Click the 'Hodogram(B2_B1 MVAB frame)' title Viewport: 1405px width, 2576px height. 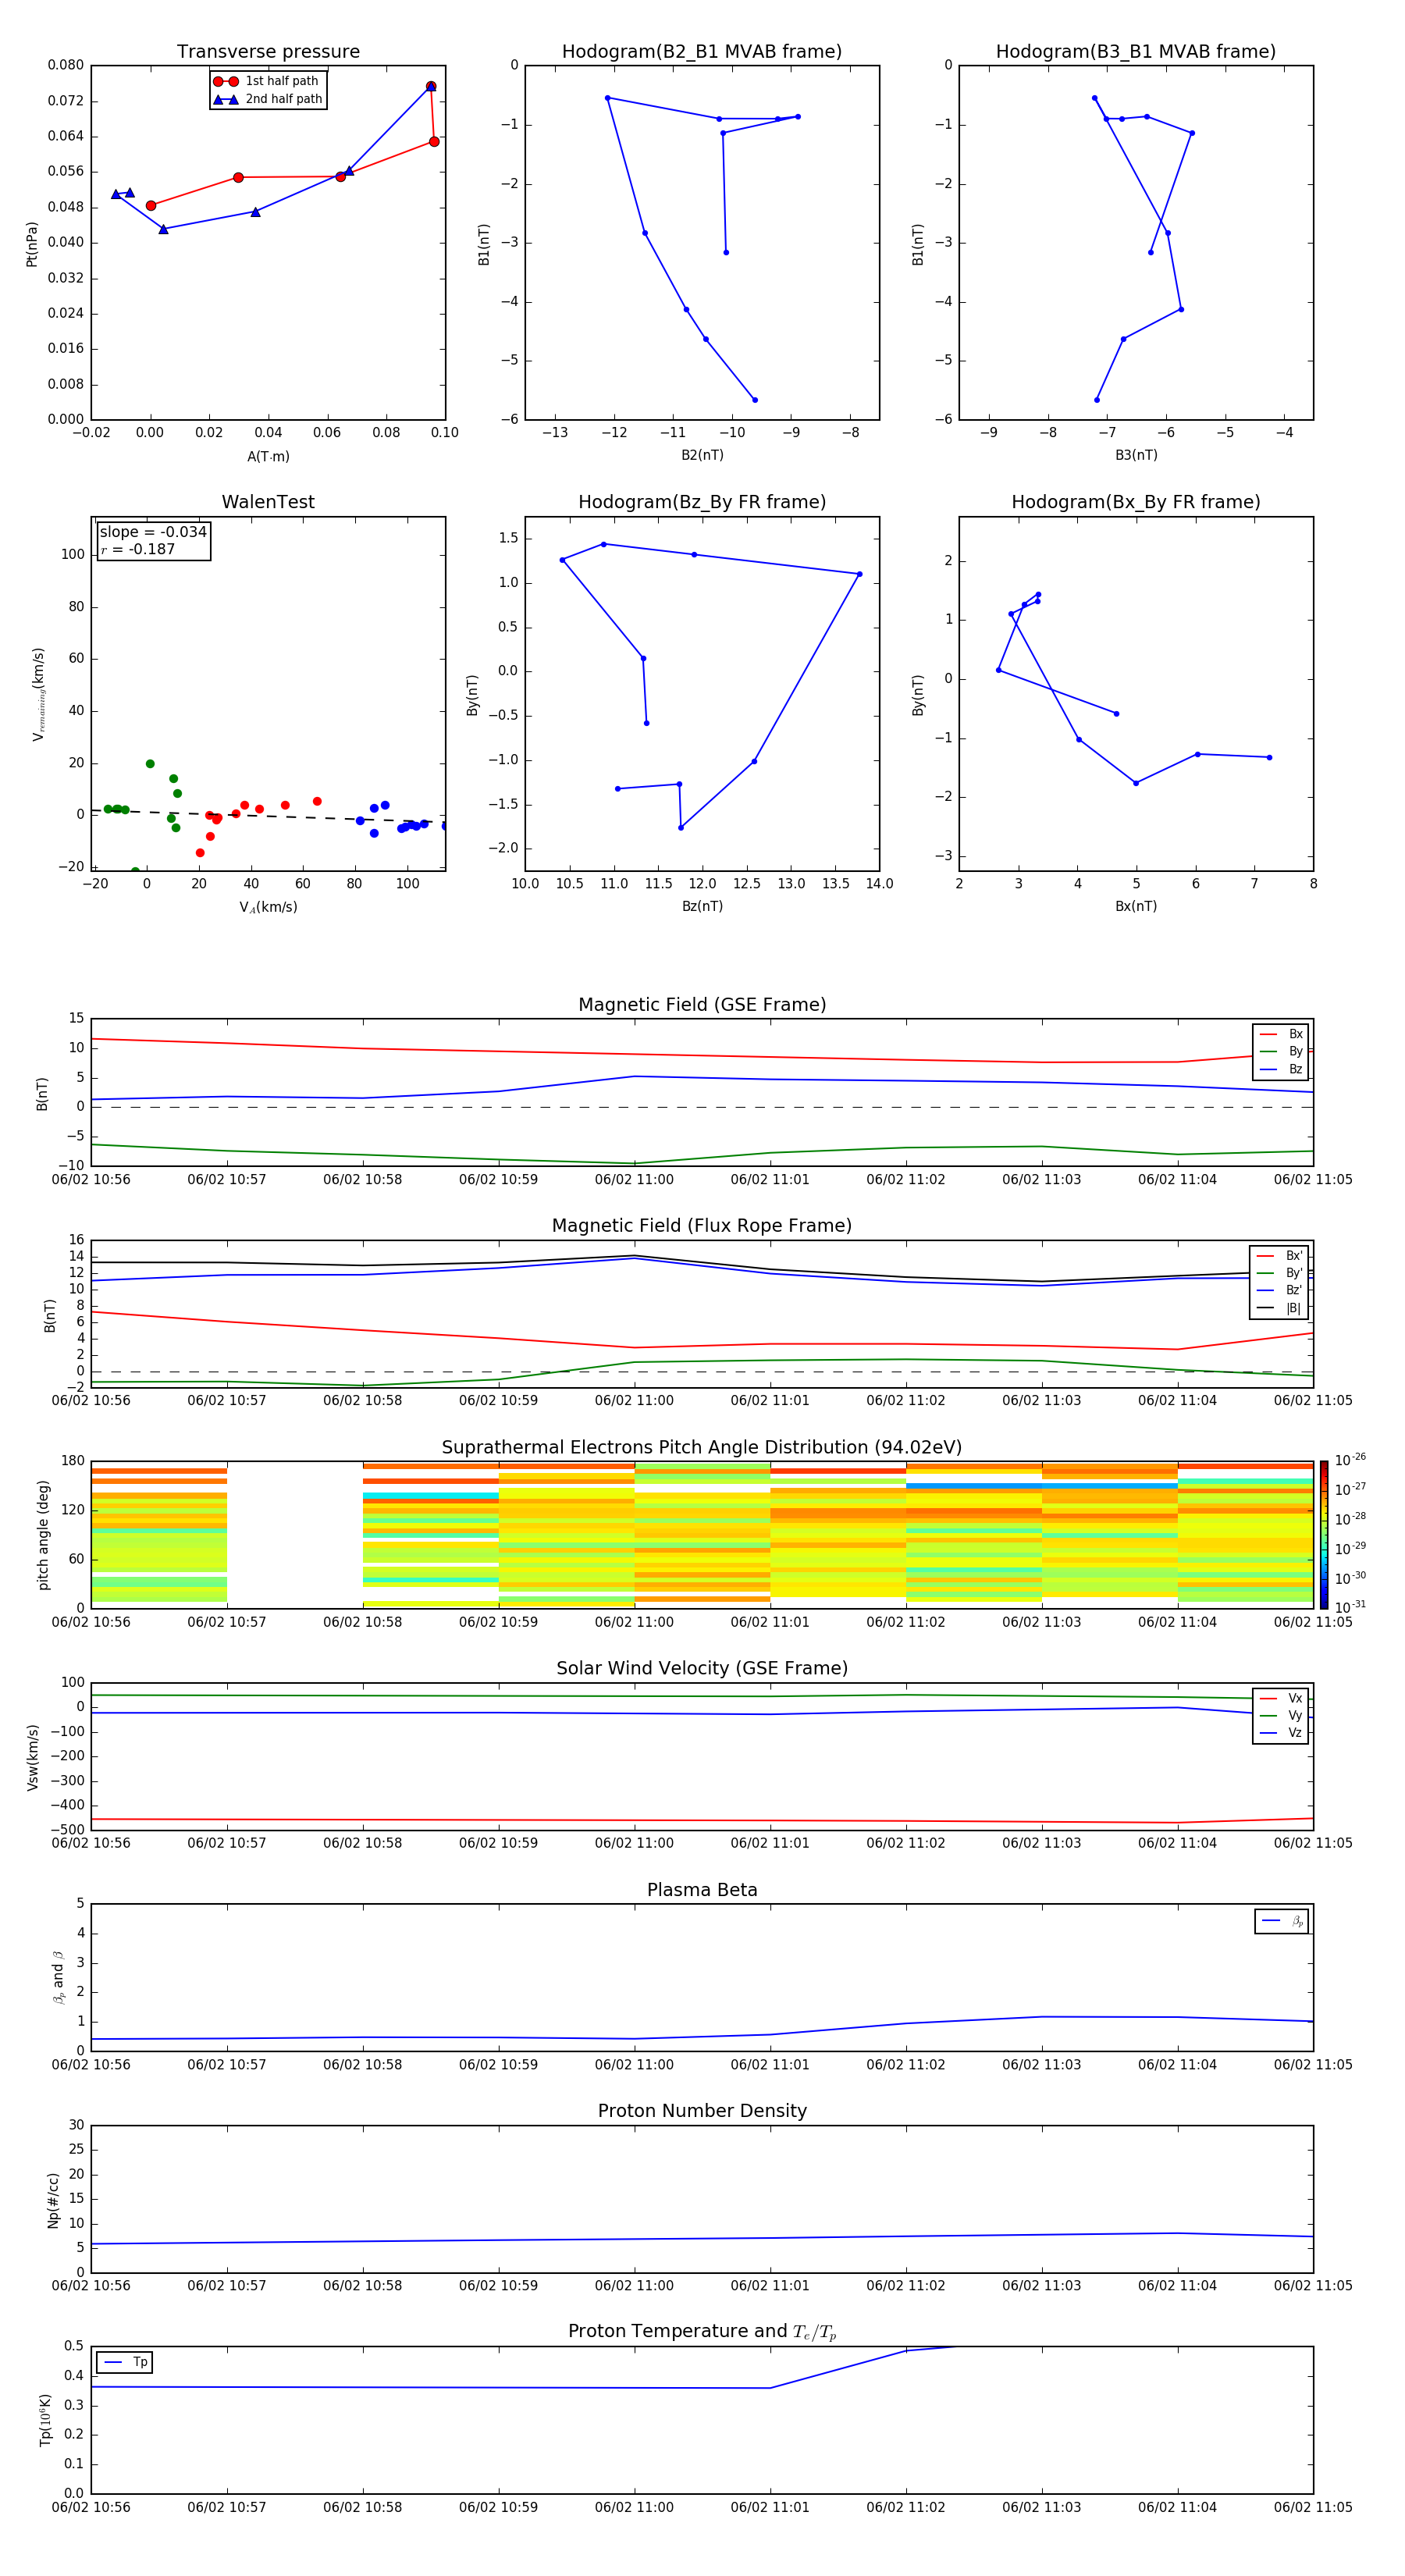pos(702,51)
